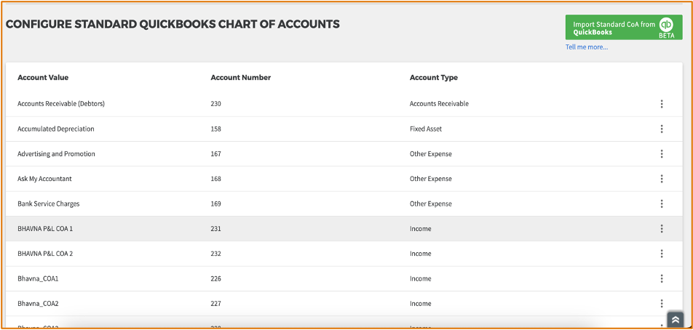Select the Bank Service Charges account name
The image size is (693, 330).
(x=49, y=204)
